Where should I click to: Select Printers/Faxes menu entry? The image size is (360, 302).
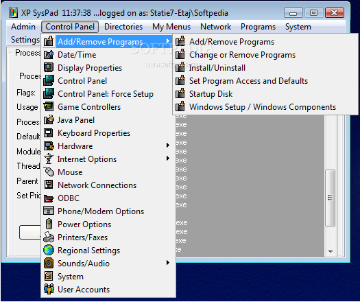[x=108, y=237]
